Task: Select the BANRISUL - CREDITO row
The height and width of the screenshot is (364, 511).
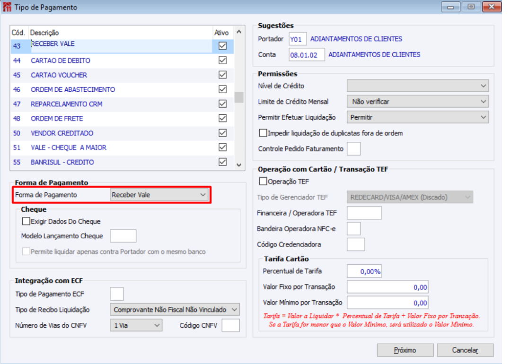Action: click(x=122, y=162)
